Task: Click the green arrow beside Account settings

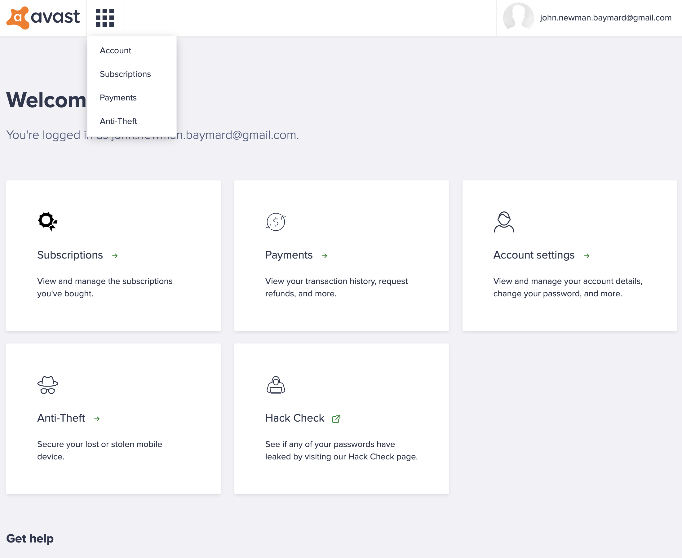Action: tap(587, 256)
